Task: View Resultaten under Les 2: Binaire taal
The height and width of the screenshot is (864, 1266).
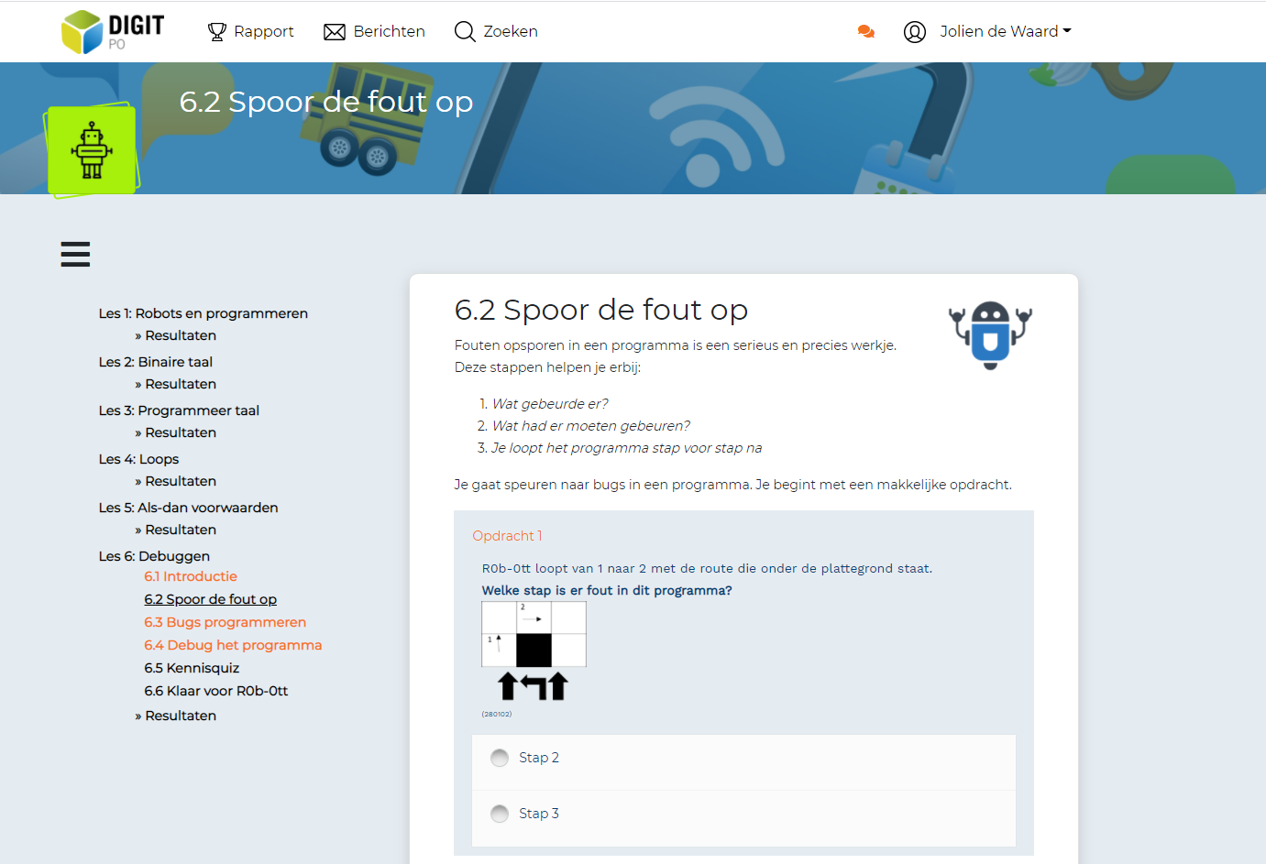Action: tap(180, 384)
